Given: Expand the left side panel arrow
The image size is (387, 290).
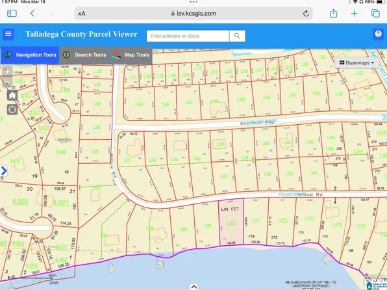Looking at the screenshot, I should [4, 170].
